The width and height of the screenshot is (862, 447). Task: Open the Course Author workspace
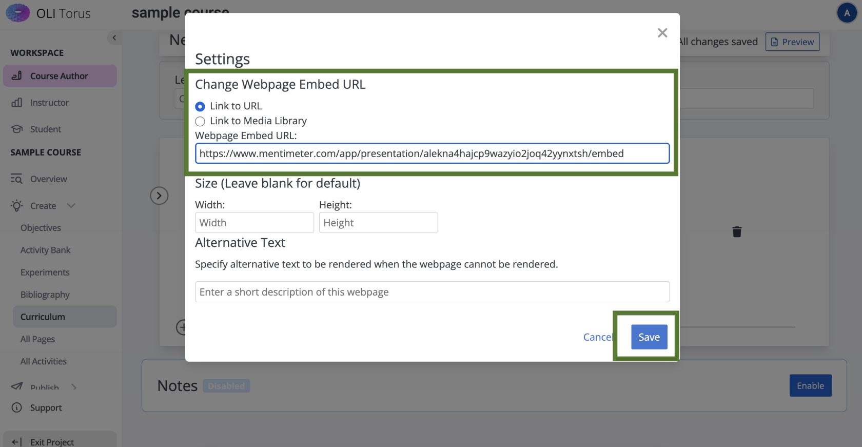click(60, 76)
